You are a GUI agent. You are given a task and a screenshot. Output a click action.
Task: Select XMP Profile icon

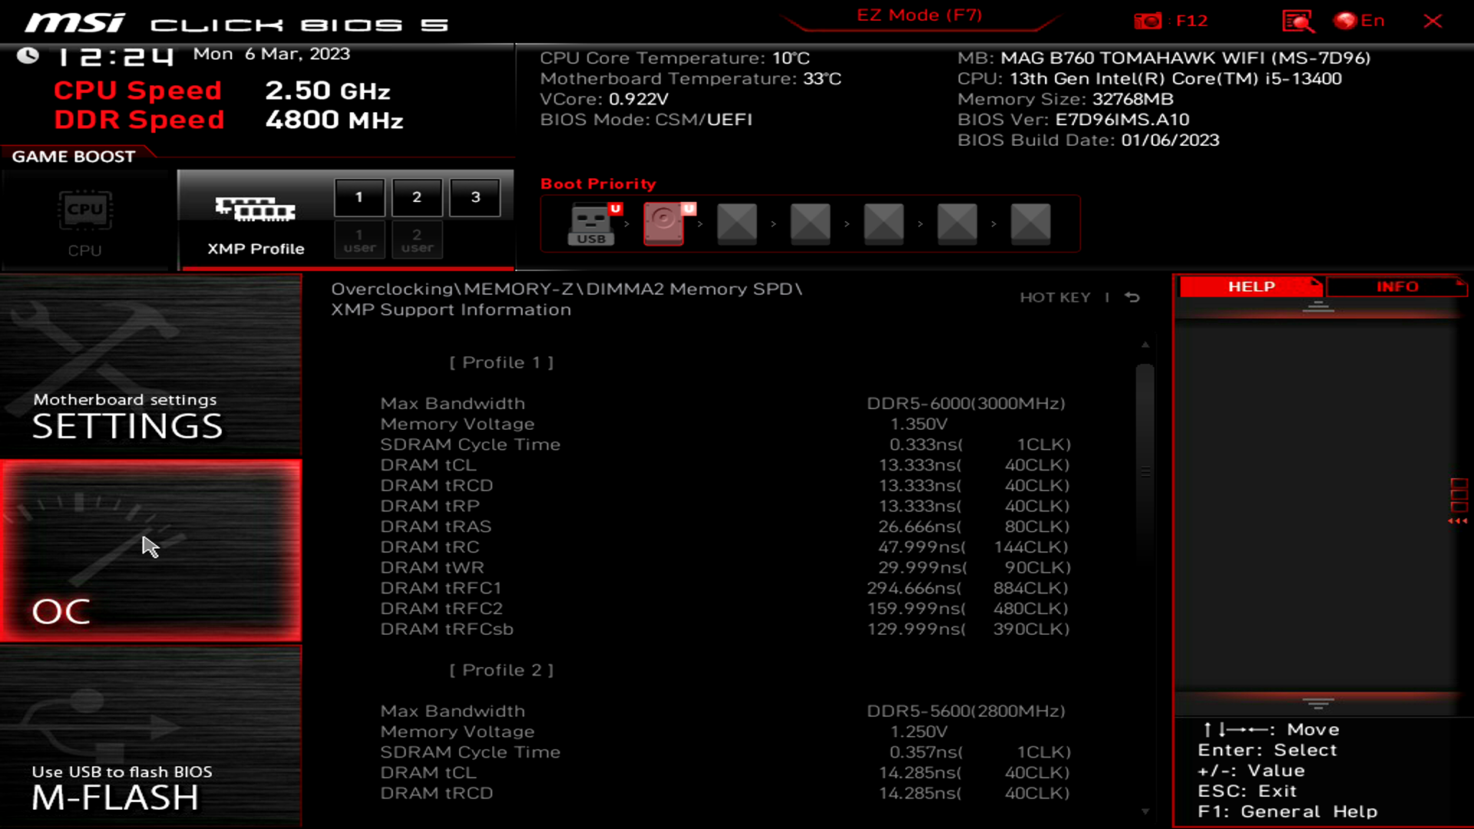255,210
